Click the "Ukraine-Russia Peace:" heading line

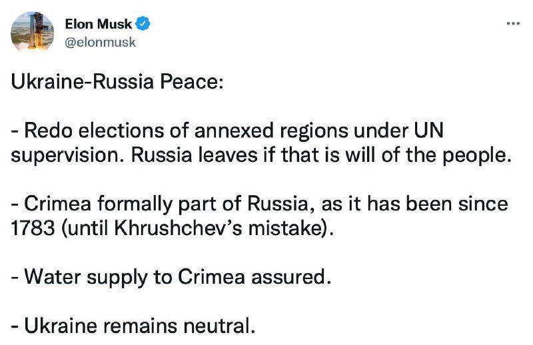point(117,82)
